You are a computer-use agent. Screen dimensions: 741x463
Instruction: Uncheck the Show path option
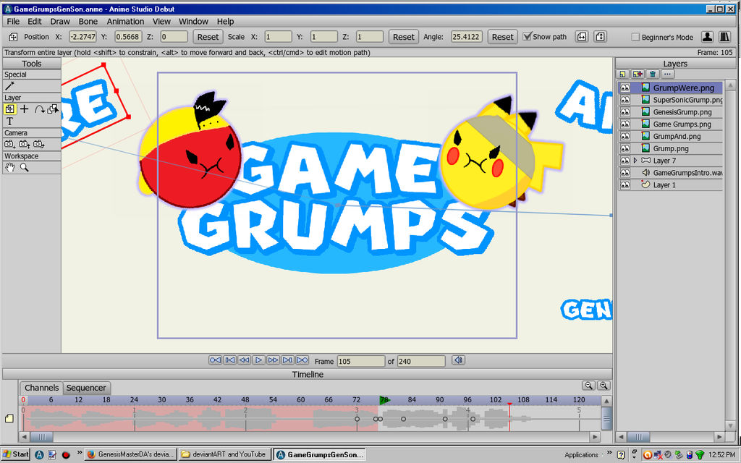[526, 36]
